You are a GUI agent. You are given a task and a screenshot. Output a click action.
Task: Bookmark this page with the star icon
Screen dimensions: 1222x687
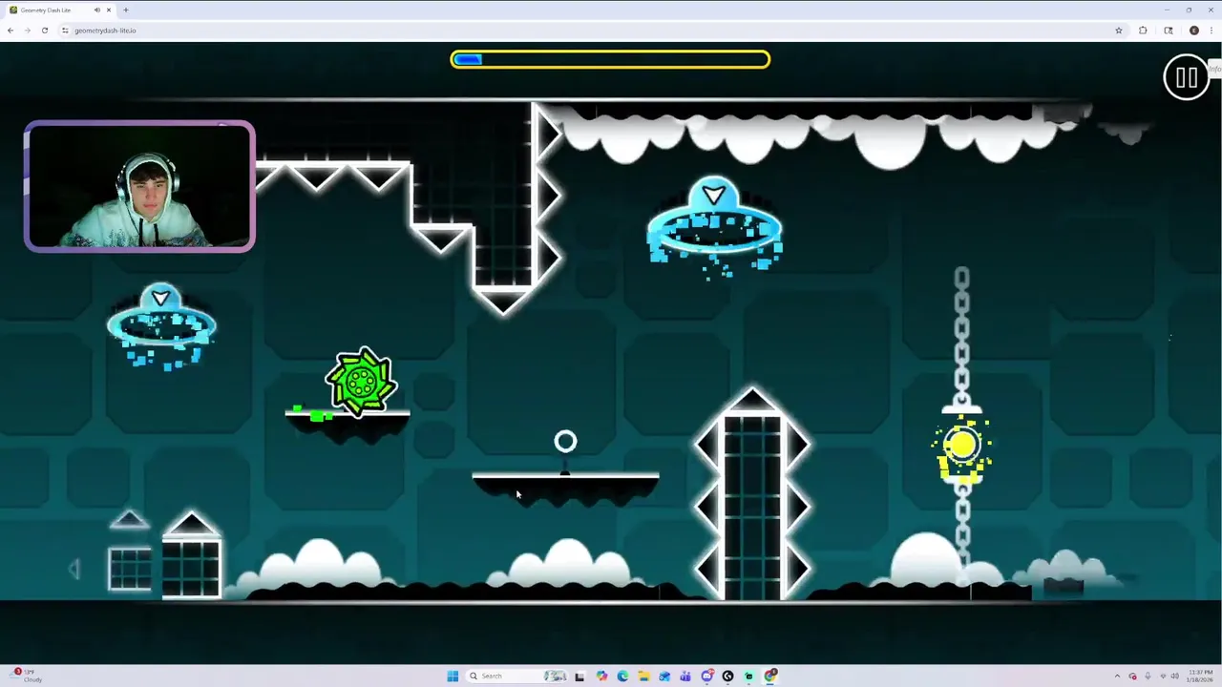pos(1119,31)
